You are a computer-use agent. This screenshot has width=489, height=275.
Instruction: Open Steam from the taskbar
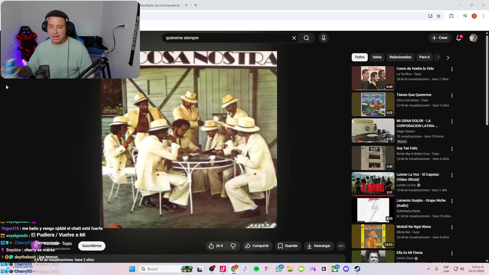357,269
